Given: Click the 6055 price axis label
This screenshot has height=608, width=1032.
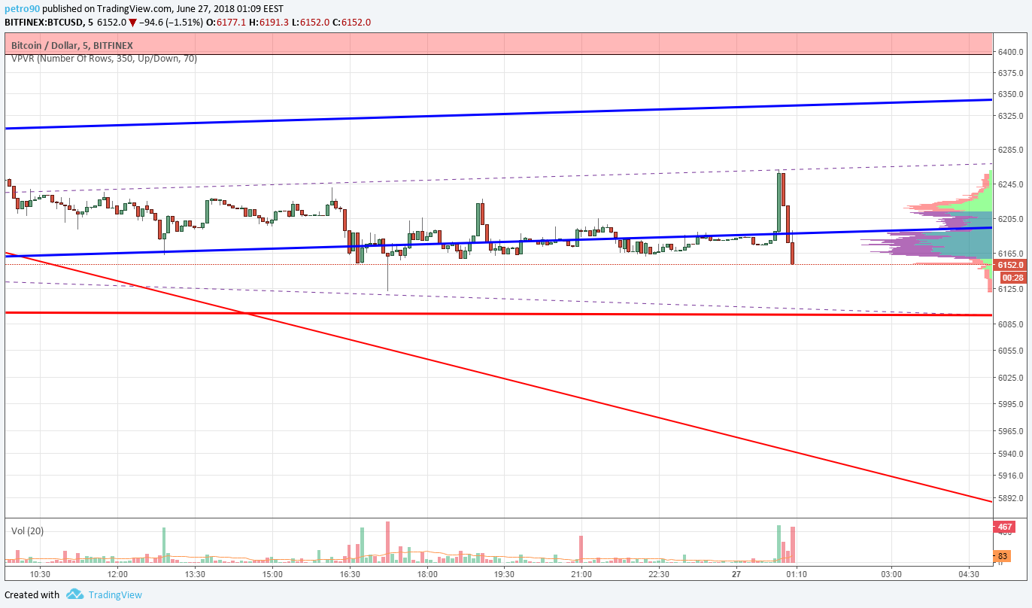Looking at the screenshot, I should click(x=1012, y=351).
